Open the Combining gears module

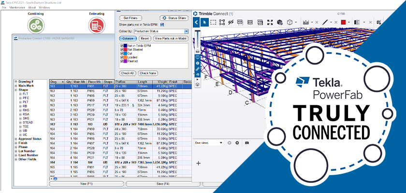(36, 25)
